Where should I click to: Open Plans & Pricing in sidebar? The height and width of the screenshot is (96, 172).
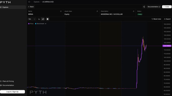tap(8, 81)
